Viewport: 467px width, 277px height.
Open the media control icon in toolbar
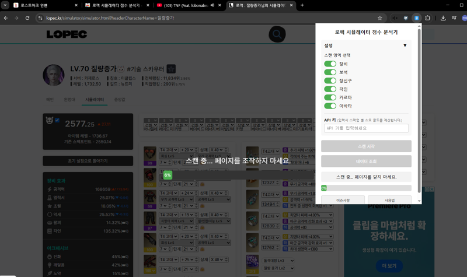(454, 18)
